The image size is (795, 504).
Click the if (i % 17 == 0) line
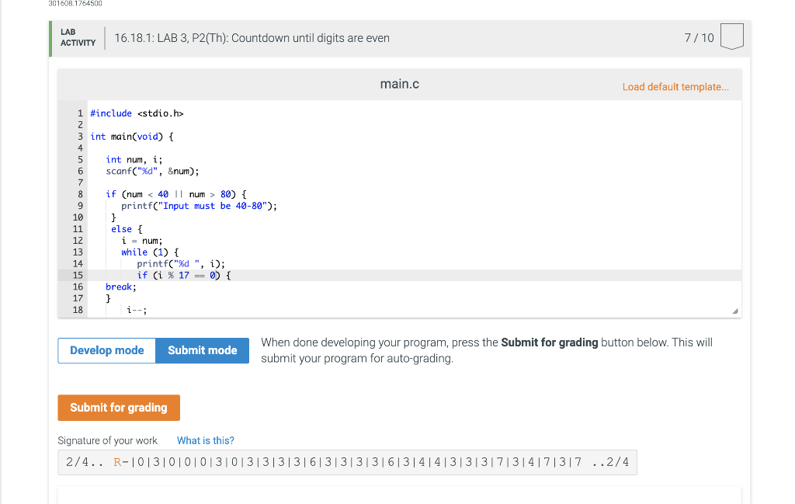(183, 276)
